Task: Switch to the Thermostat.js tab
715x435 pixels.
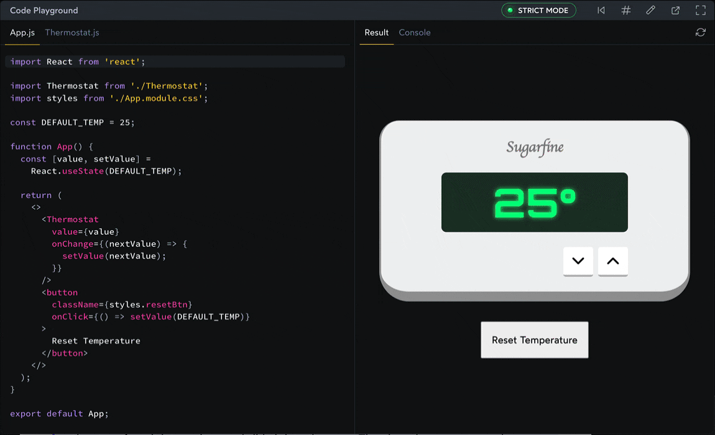Action: [x=72, y=32]
